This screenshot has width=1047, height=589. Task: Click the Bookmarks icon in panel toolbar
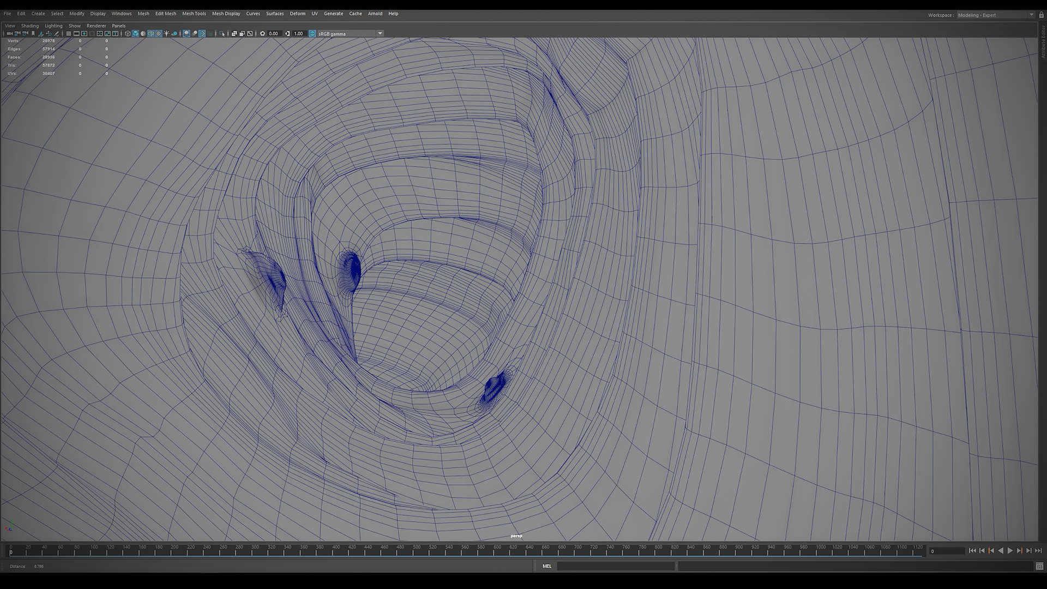(33, 33)
